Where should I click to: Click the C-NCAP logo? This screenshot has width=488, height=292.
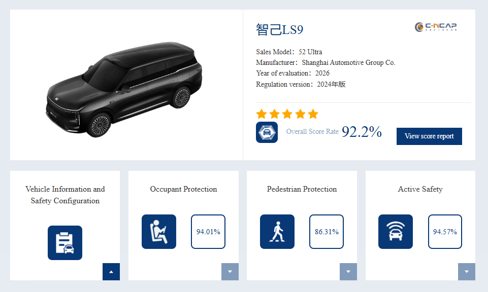(435, 27)
